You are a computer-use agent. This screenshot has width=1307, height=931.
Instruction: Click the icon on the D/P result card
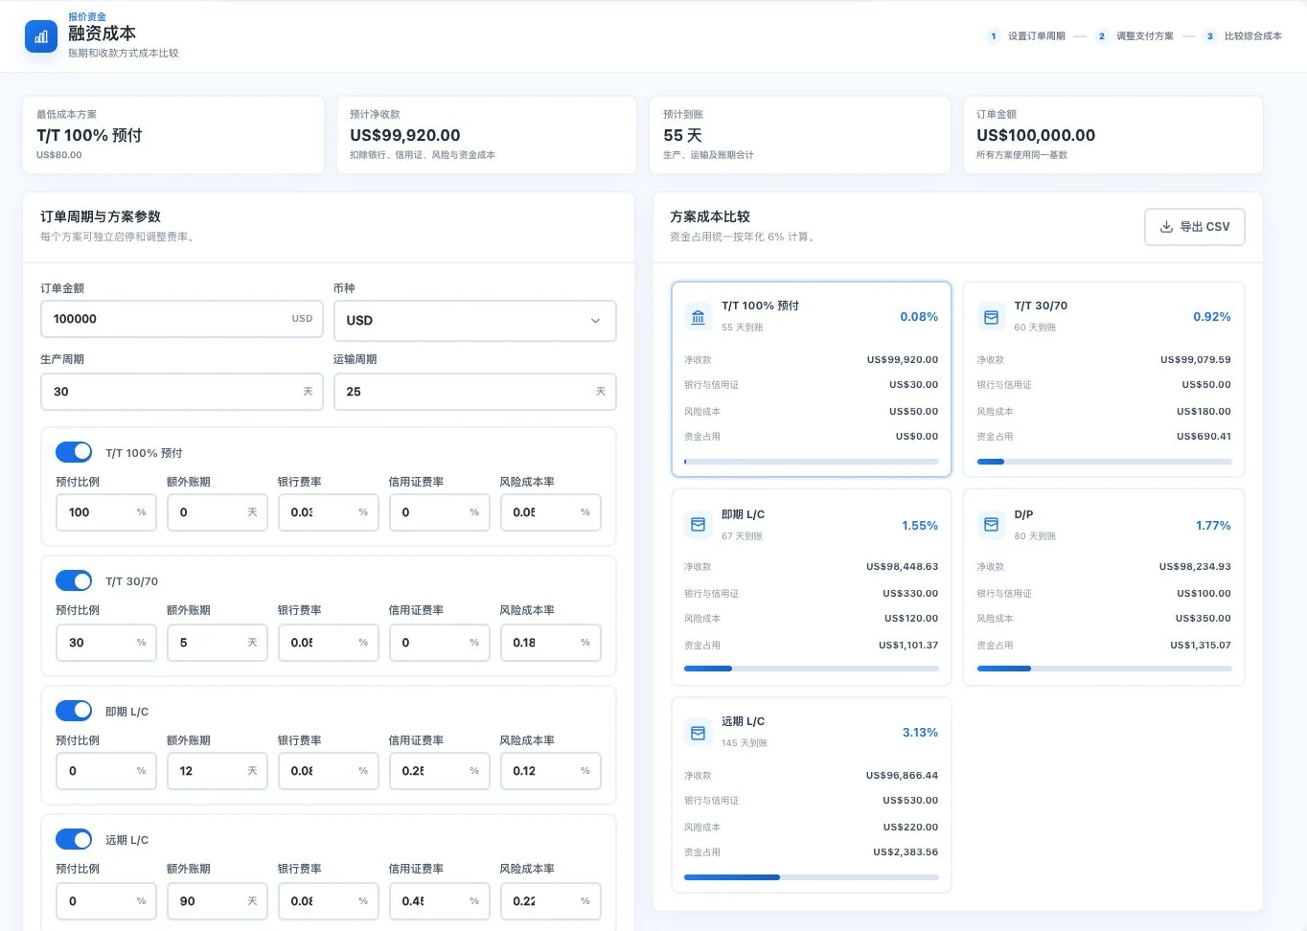(992, 525)
